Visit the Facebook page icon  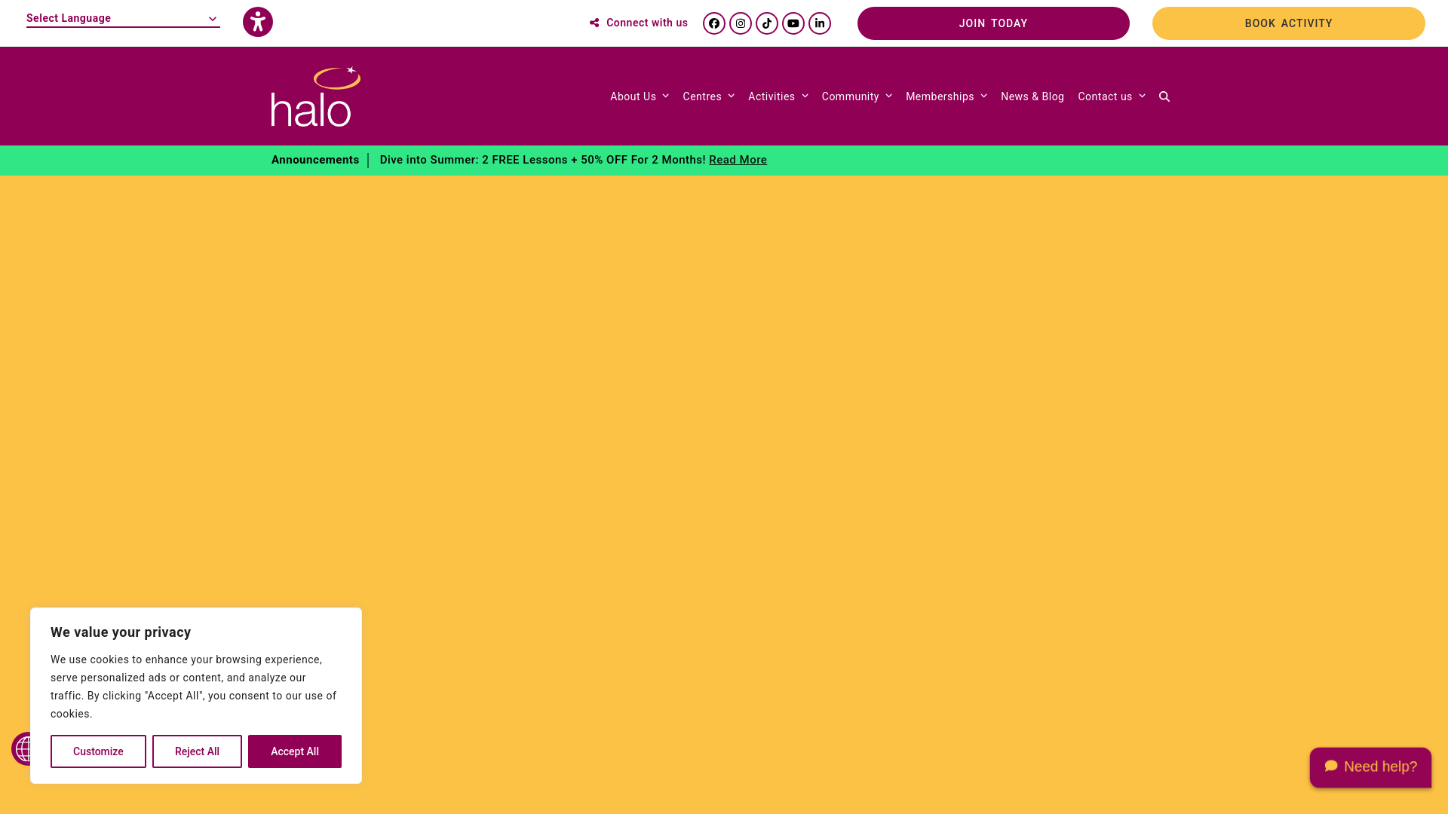point(714,23)
